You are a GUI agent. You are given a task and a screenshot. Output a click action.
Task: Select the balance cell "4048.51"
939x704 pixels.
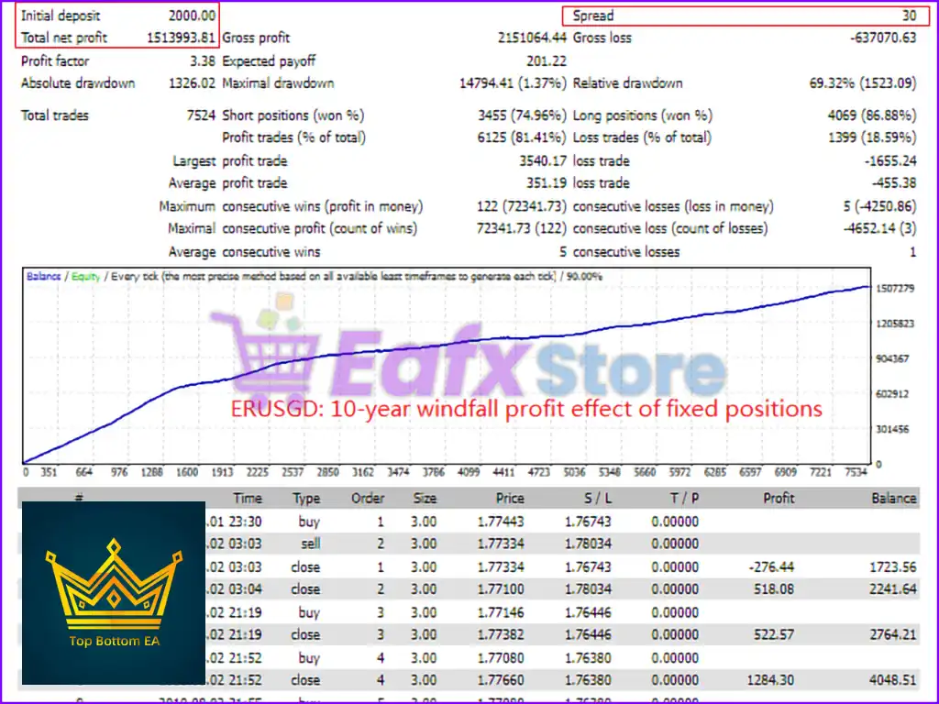[893, 680]
